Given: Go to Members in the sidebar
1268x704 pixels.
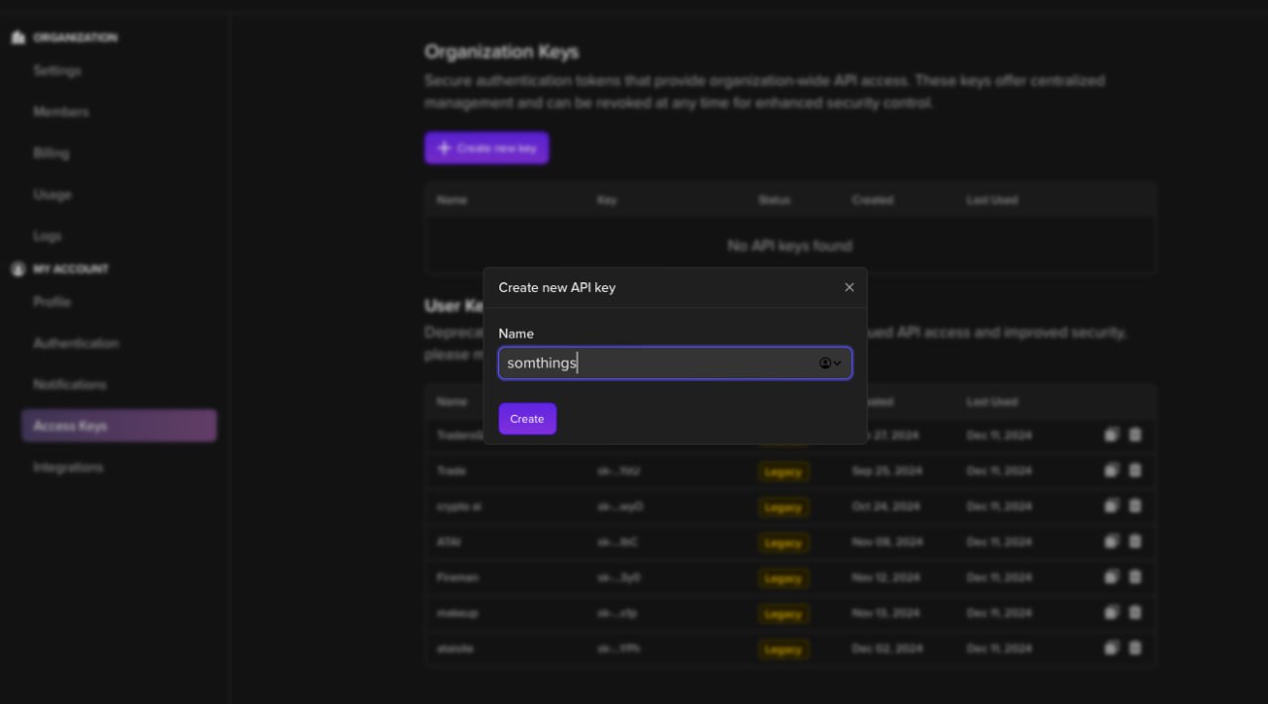Looking at the screenshot, I should pyautogui.click(x=61, y=112).
